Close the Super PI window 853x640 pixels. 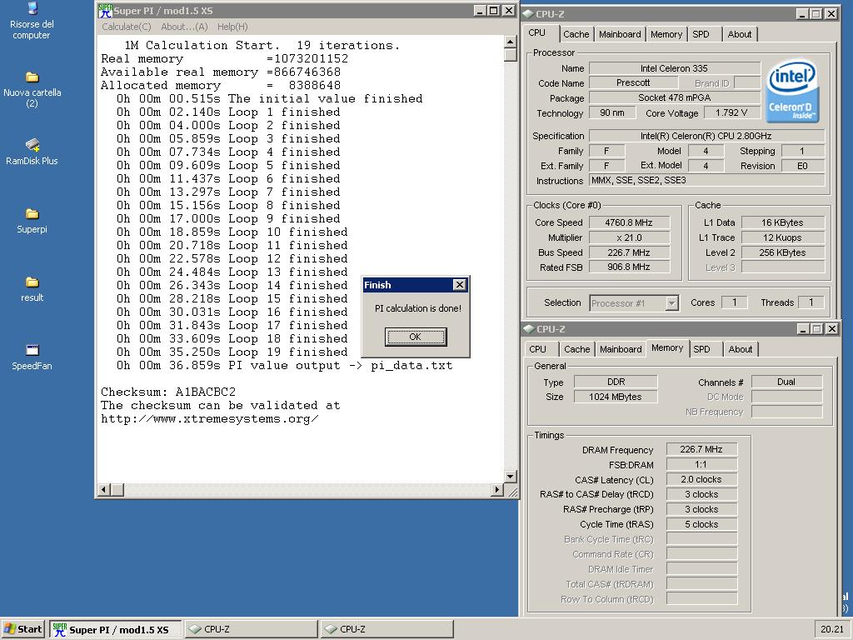click(509, 10)
